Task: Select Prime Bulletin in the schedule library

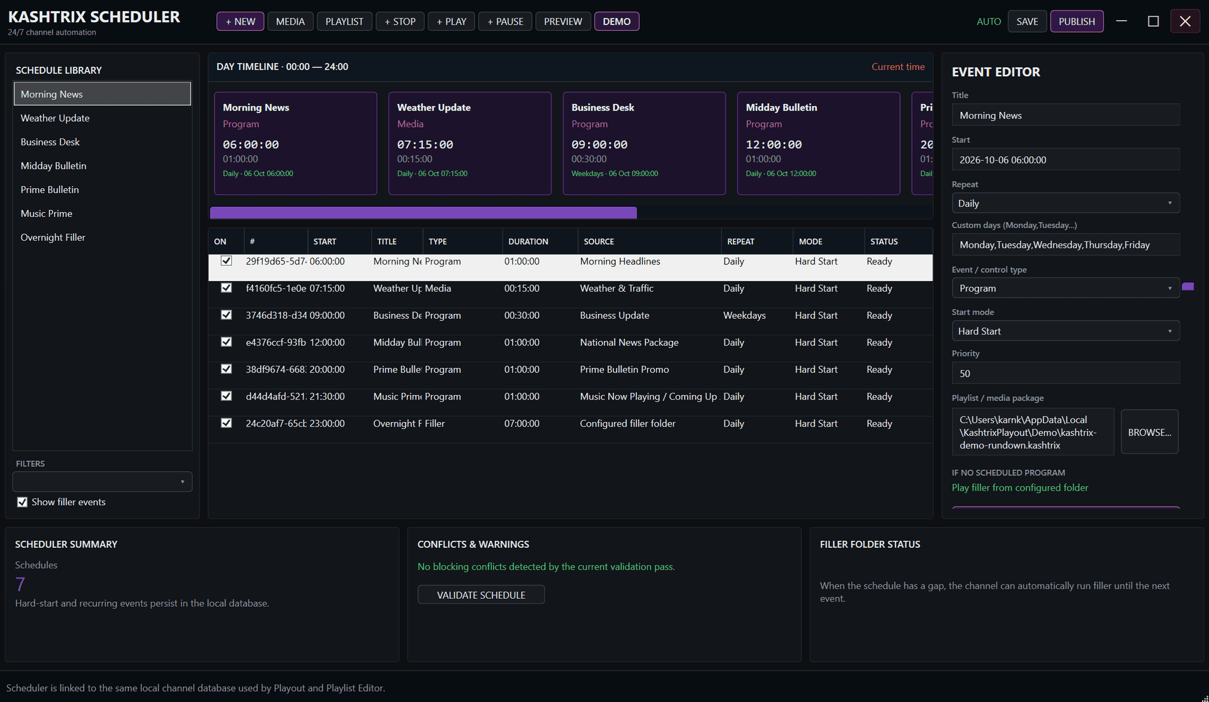Action: (102, 189)
